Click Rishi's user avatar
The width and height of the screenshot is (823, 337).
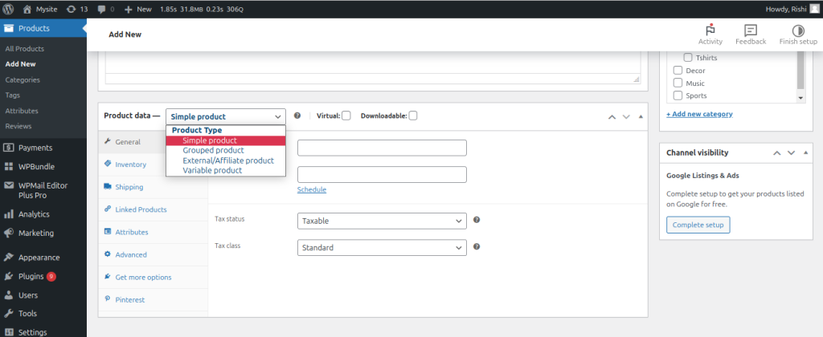pos(813,9)
